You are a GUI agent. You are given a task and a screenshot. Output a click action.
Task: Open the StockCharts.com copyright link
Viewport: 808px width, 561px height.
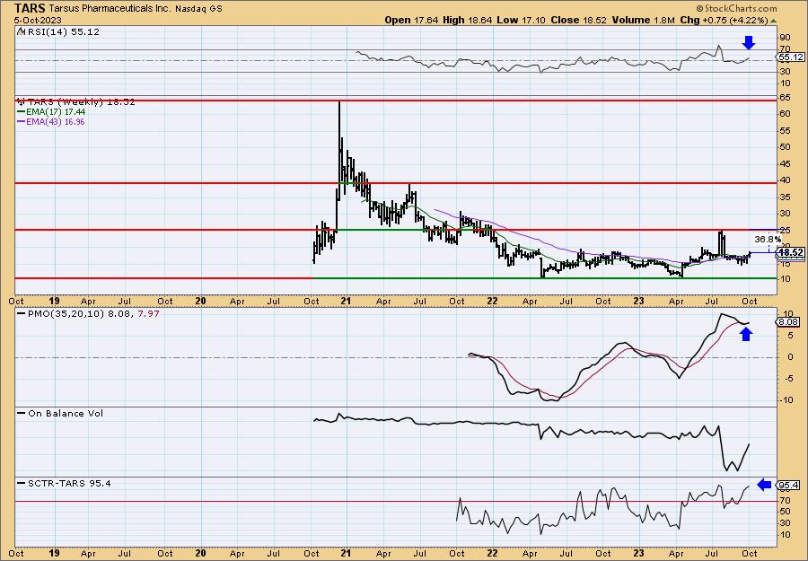[x=736, y=8]
